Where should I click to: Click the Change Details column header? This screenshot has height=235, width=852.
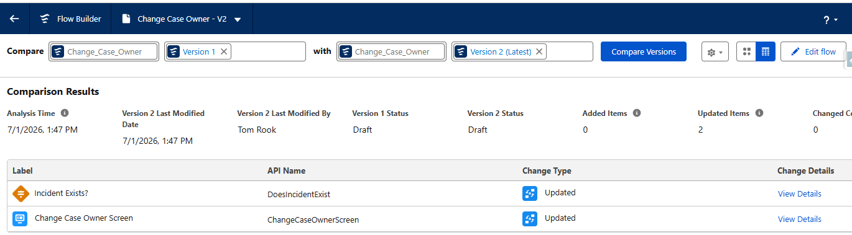pos(805,171)
